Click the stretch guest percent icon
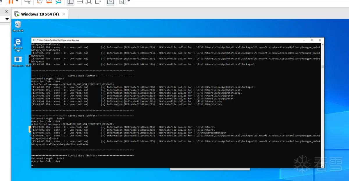 [122, 2]
